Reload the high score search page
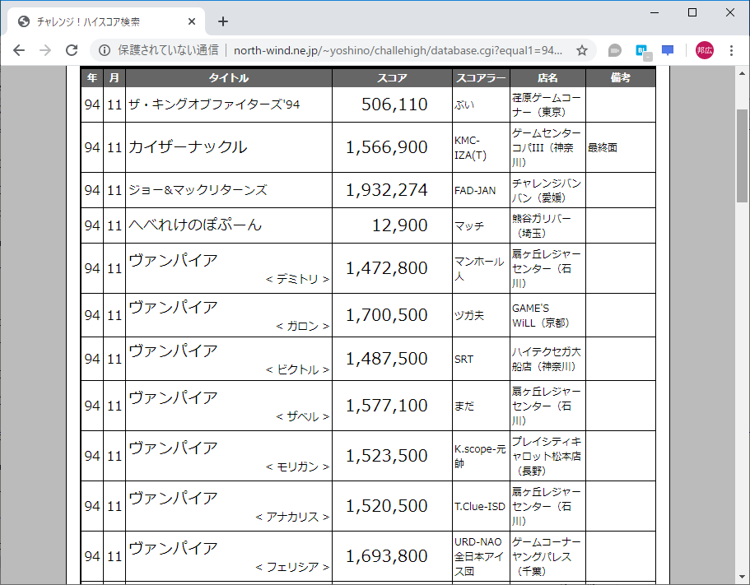Screen dimensions: 750x585 click(x=72, y=49)
